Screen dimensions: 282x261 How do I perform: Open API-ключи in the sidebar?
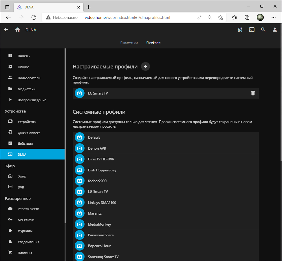coord(32,220)
